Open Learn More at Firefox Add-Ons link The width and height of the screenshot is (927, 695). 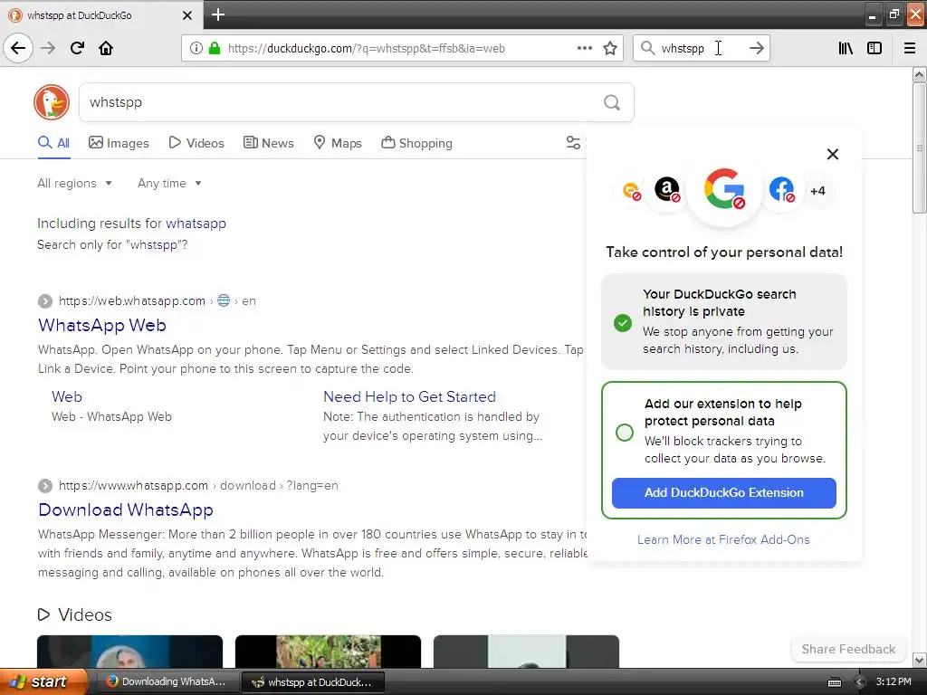point(723,539)
